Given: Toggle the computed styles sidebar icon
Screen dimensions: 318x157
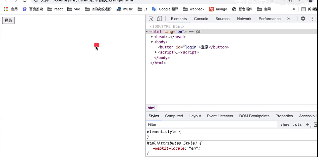Looking at the screenshot, I should 316,125.
